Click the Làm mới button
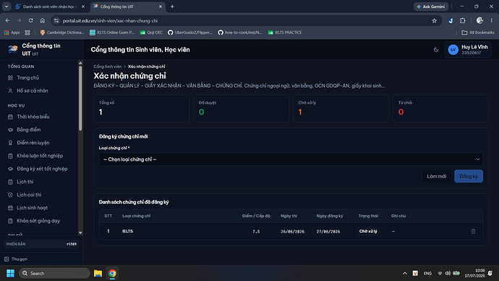 tap(436, 176)
